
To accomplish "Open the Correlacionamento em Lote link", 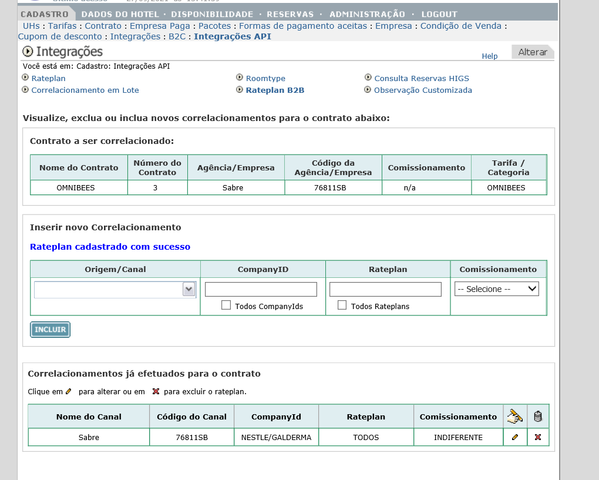I will point(85,90).
